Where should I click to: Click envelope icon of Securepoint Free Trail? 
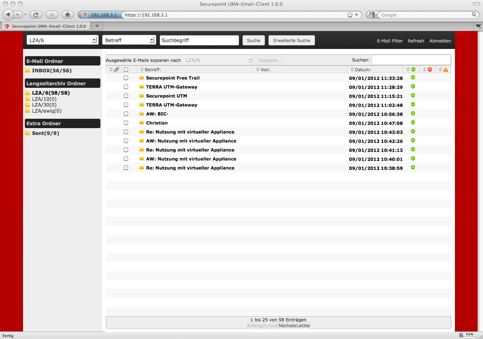[x=141, y=78]
